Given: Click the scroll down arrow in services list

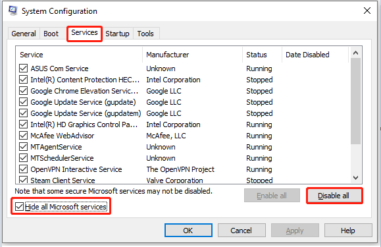Looking at the screenshot, I should coord(355,178).
